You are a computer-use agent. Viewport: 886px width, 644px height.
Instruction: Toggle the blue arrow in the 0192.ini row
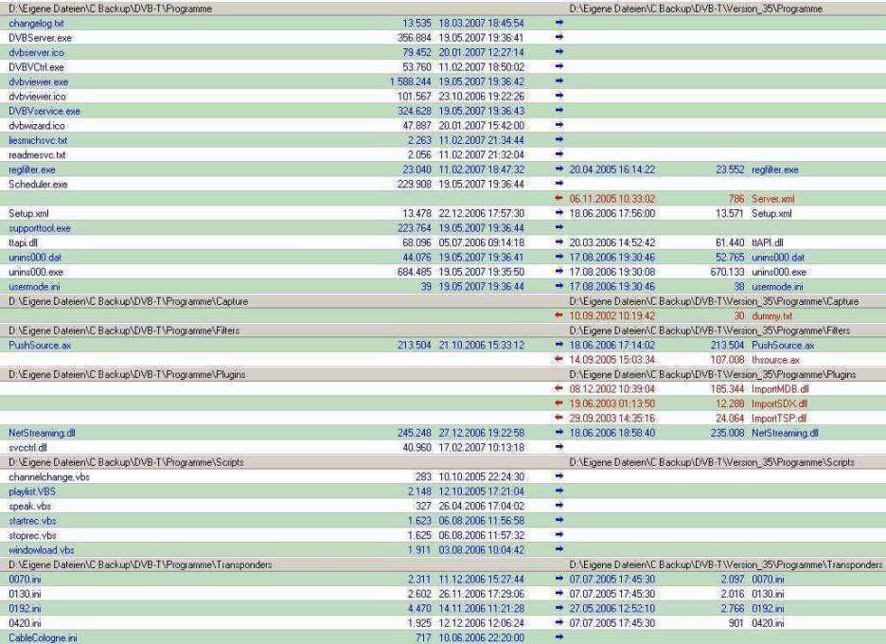pyautogui.click(x=559, y=608)
